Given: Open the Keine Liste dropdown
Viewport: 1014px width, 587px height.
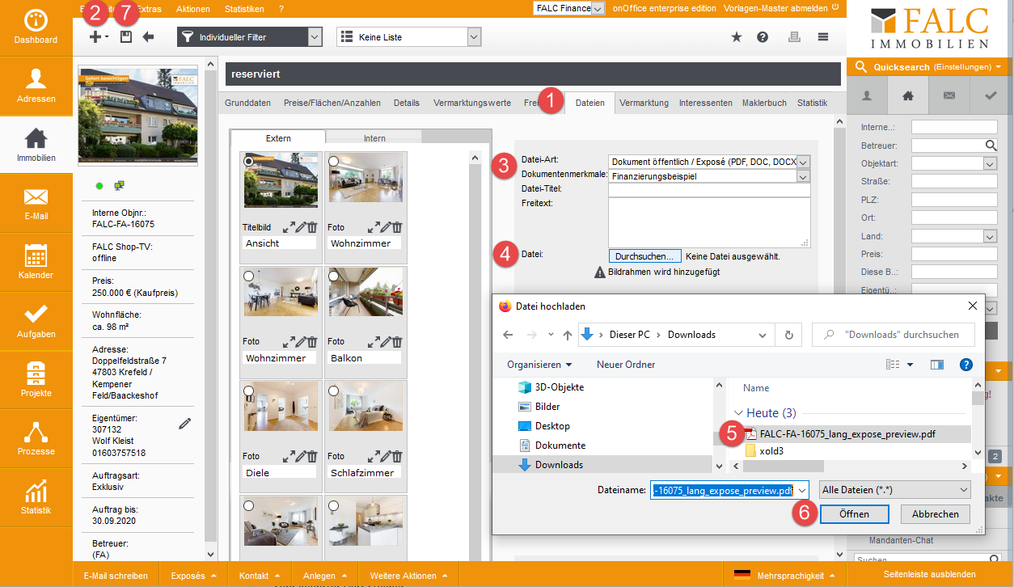Looking at the screenshot, I should pyautogui.click(x=474, y=37).
